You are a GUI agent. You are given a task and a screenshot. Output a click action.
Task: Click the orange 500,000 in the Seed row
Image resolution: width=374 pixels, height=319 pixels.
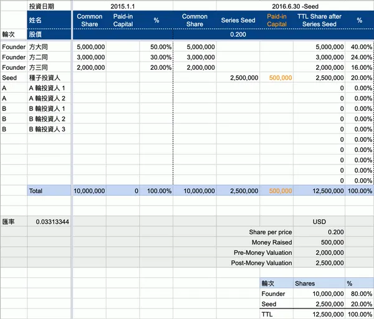pos(276,78)
